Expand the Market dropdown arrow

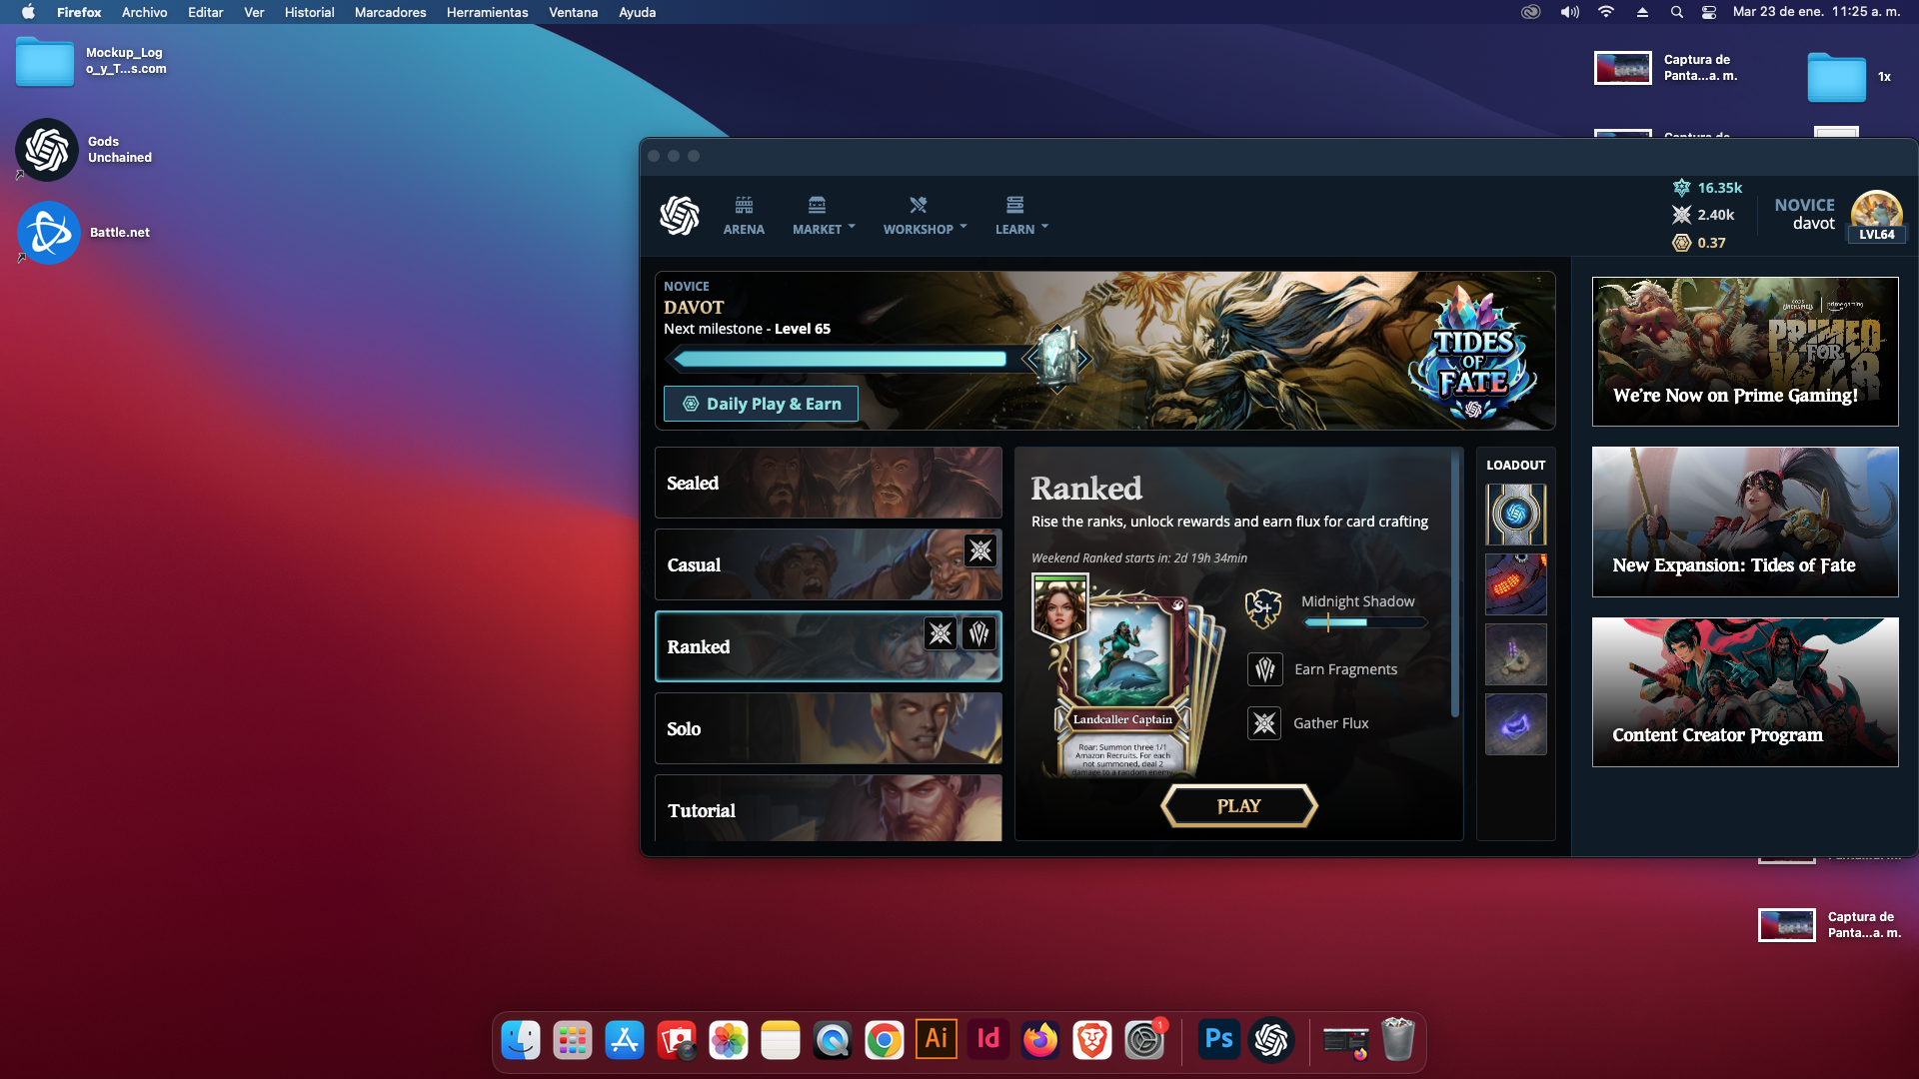[852, 227]
